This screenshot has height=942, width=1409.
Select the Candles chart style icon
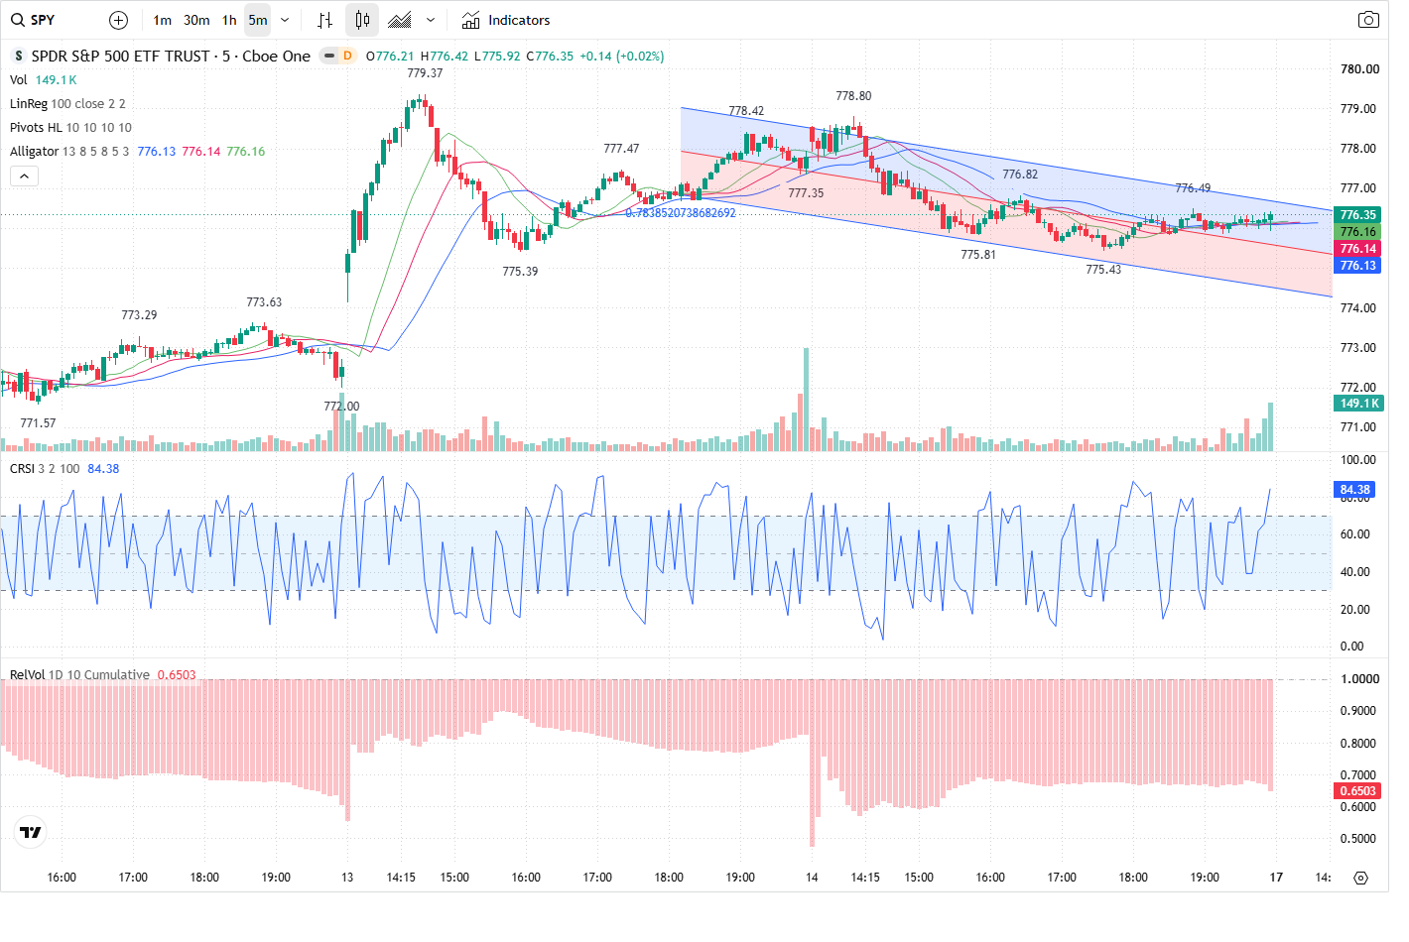362,20
